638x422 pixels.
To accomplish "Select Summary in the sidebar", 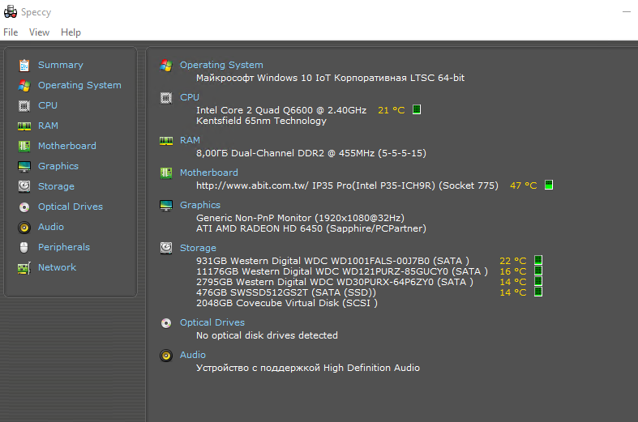I will point(61,65).
